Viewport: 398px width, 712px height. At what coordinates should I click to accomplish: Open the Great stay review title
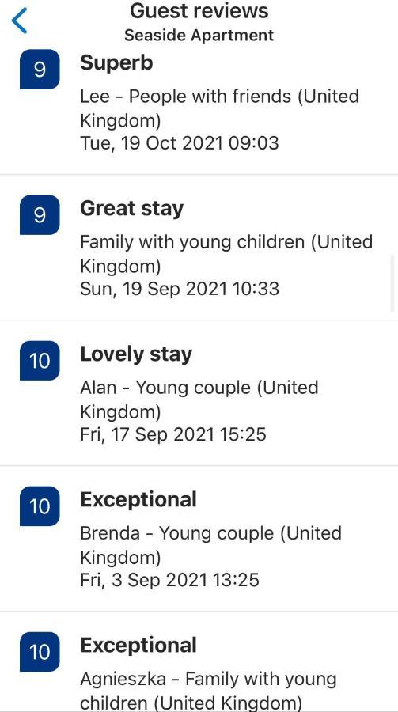click(x=132, y=209)
